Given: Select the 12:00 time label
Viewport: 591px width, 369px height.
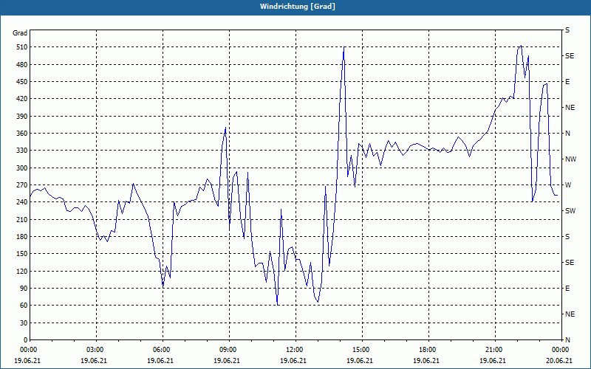Looking at the screenshot, I should coord(295,350).
